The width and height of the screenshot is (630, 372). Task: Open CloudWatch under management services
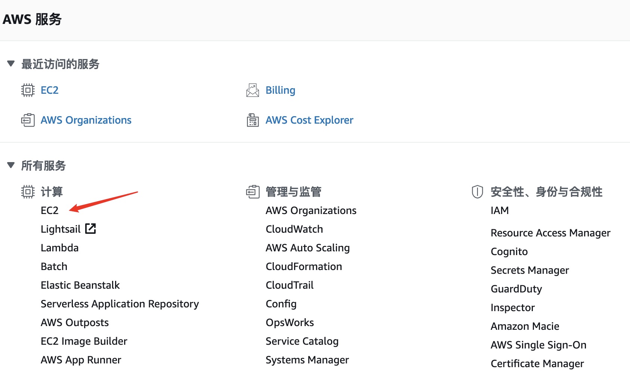coord(294,229)
